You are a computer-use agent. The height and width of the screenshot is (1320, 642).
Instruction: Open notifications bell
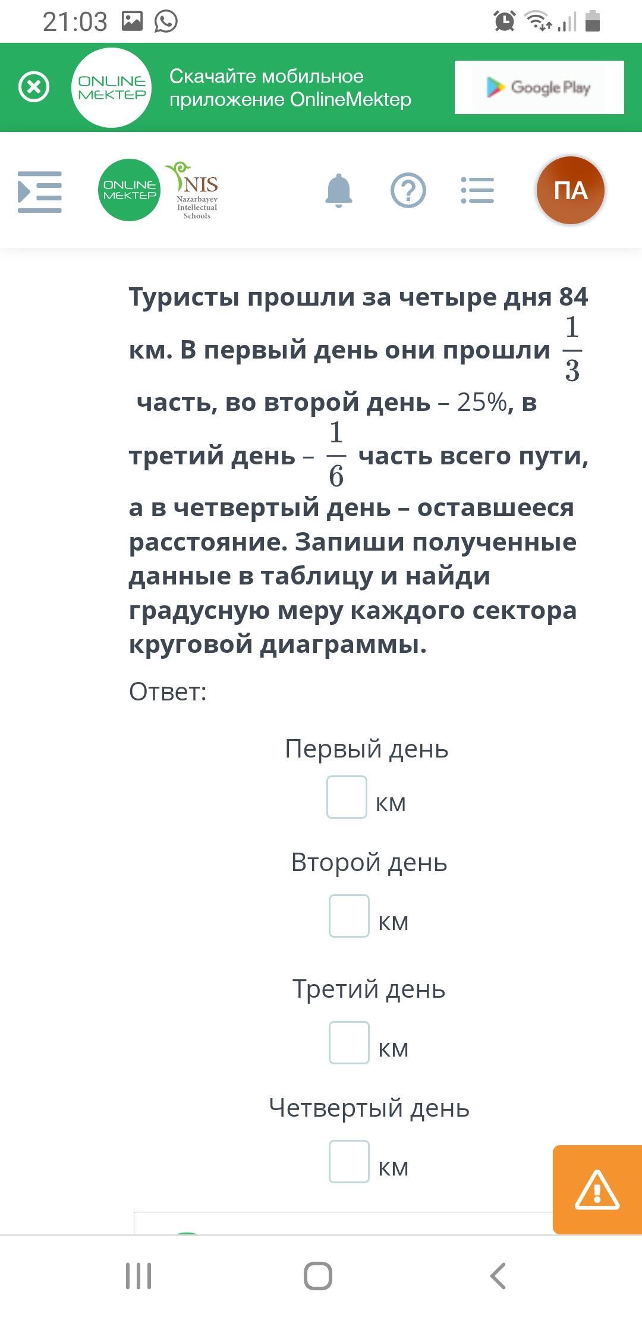coord(339,190)
